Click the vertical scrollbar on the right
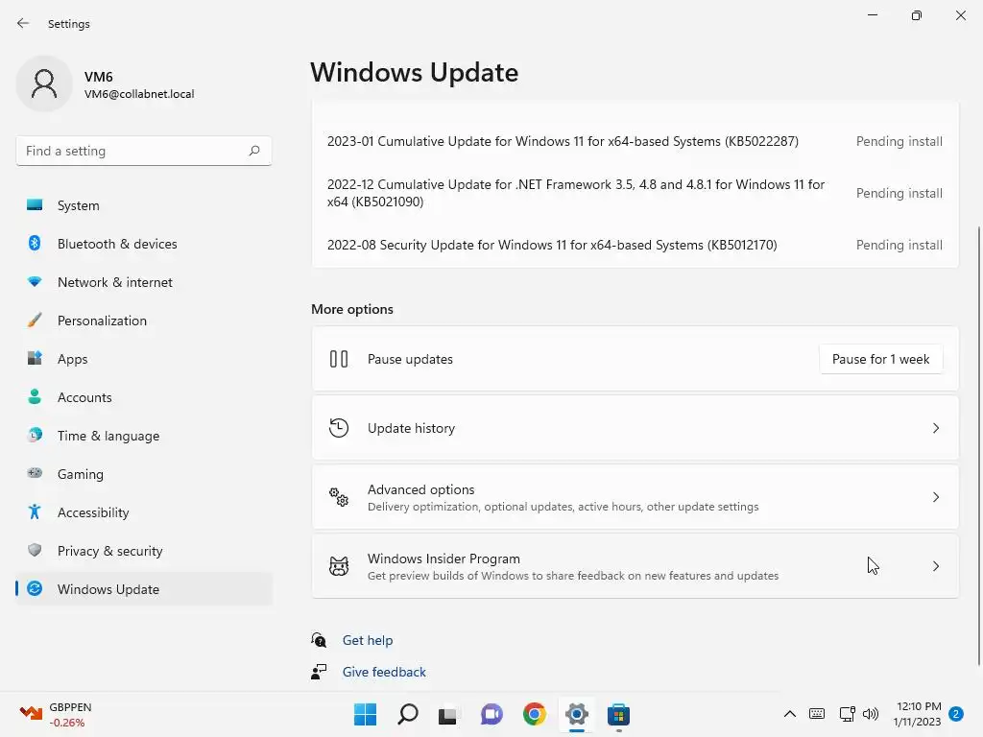983x737 pixels. click(x=978, y=445)
